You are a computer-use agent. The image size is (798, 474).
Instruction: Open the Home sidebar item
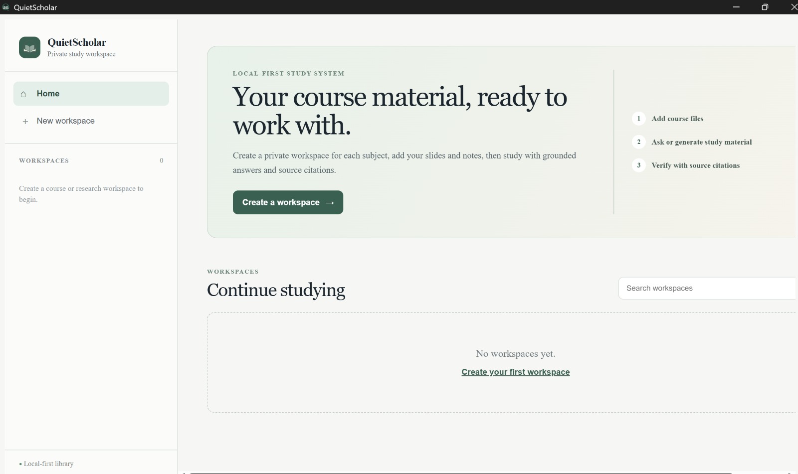91,94
